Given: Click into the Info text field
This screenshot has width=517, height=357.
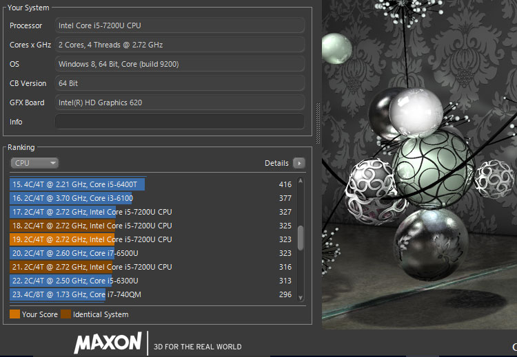Looking at the screenshot, I should coord(180,122).
